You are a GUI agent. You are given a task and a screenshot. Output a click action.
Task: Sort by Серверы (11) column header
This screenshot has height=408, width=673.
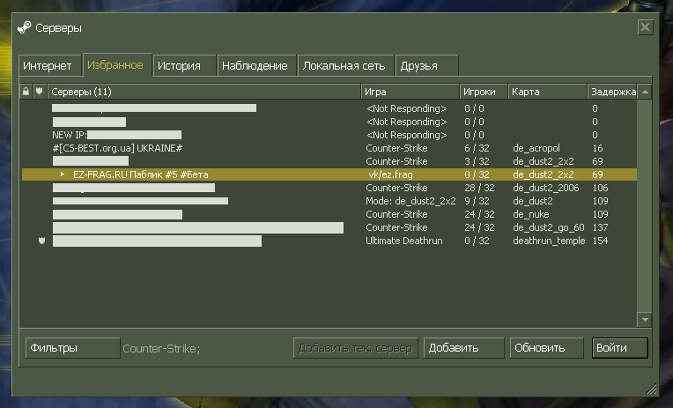203,92
